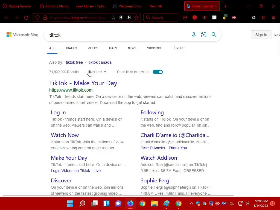Try the tiktok canada suggestion
This screenshot has height=210, width=280.
click(x=100, y=62)
